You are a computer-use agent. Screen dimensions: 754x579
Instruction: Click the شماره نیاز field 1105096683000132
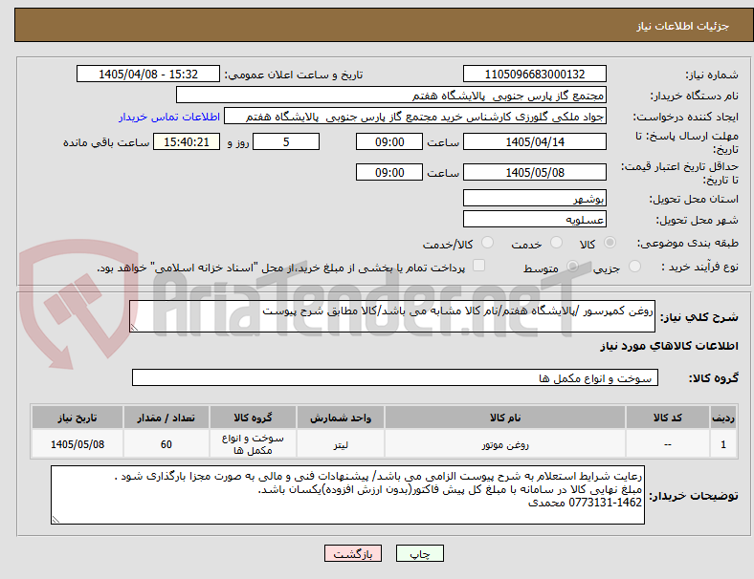click(x=534, y=74)
